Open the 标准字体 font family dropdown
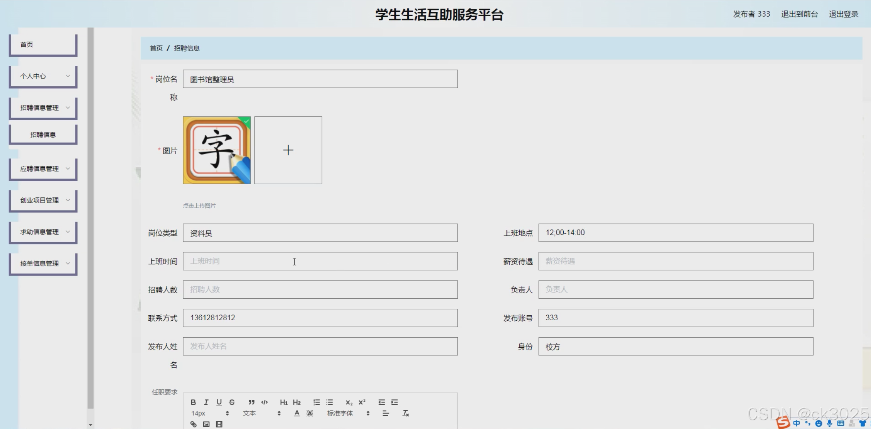871x429 pixels. click(x=348, y=413)
